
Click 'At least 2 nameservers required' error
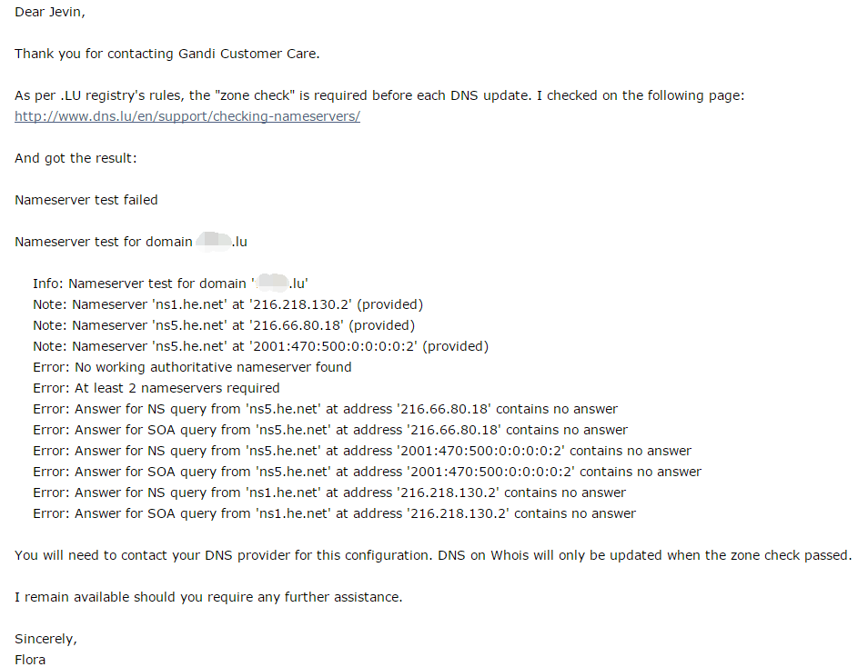pos(156,388)
